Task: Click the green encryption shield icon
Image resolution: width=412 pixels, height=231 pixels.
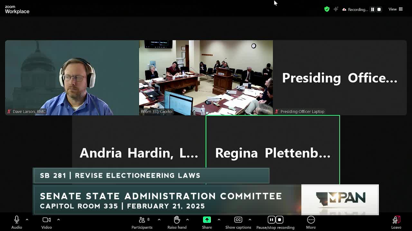Action: click(x=327, y=9)
